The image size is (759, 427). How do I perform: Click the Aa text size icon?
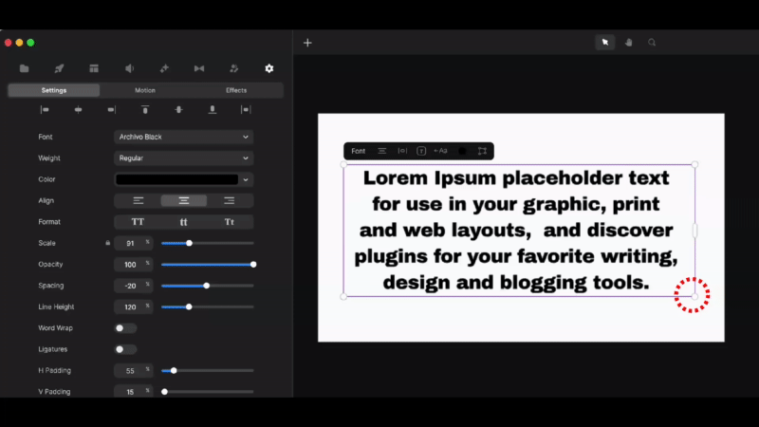point(440,151)
